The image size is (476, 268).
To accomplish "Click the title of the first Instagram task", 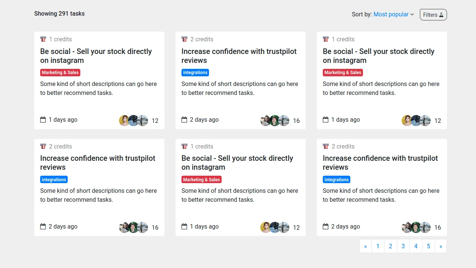I will point(96,56).
